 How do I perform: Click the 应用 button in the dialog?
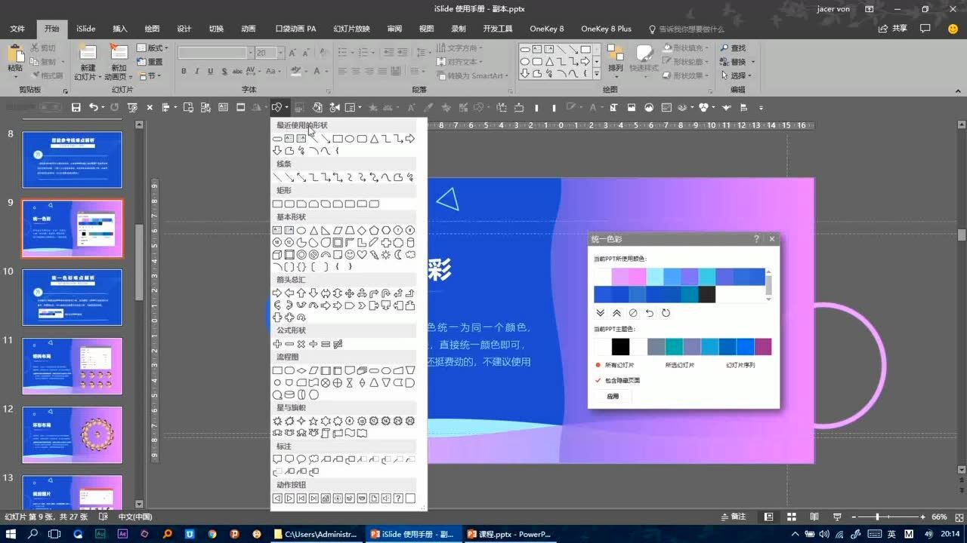pos(613,397)
